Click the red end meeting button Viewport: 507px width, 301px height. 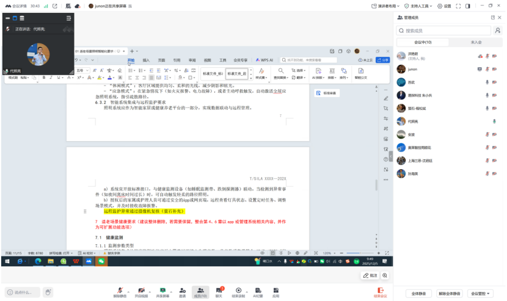click(x=380, y=292)
